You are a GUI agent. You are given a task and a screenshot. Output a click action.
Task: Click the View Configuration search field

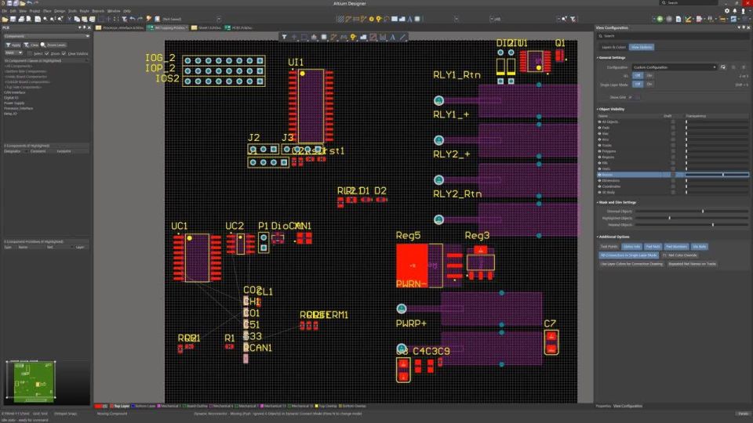672,36
